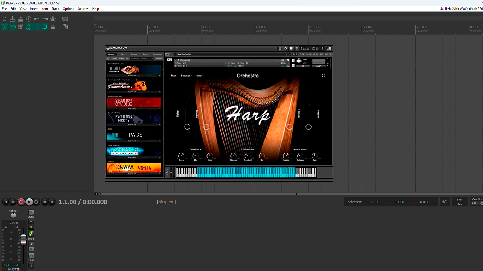Toggle Kontakt browser panel icon at top right
This screenshot has height=271, width=483.
click(x=329, y=48)
